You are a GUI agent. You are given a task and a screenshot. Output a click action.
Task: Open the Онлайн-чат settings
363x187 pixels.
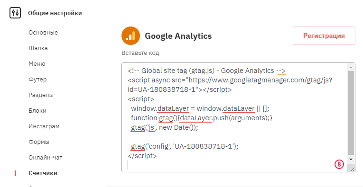click(46, 158)
